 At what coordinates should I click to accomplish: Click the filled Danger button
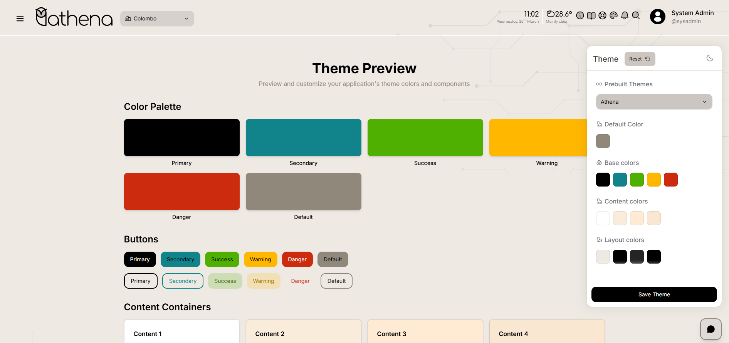click(x=297, y=259)
